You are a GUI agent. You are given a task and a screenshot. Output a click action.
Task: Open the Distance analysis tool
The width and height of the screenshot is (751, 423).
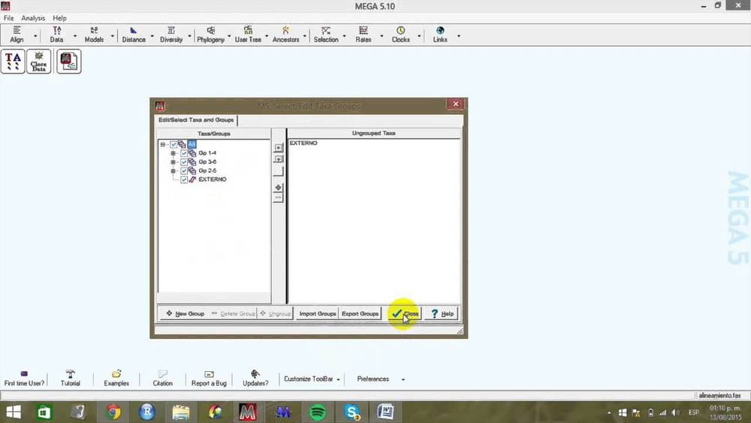134,35
